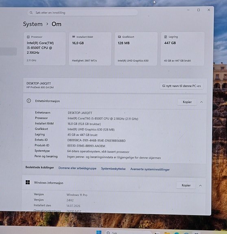Click the Enhetsinformasjon info circle icon

[29, 101]
